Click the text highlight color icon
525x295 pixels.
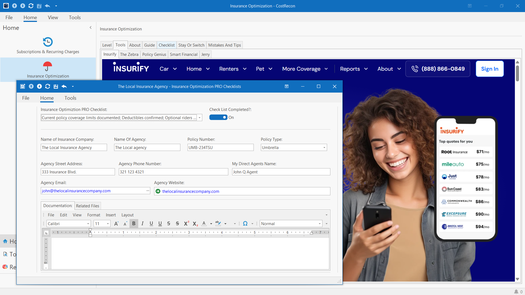218,224
